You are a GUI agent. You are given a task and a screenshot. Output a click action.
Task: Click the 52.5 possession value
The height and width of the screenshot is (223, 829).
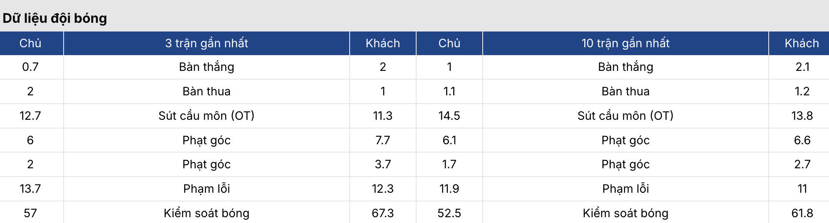click(x=449, y=213)
